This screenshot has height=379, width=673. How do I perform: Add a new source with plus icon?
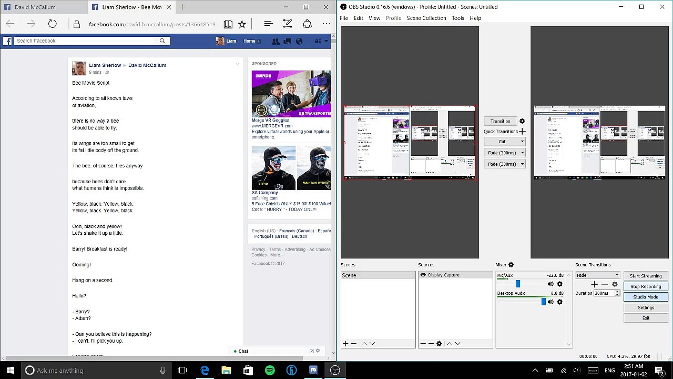[x=423, y=344]
